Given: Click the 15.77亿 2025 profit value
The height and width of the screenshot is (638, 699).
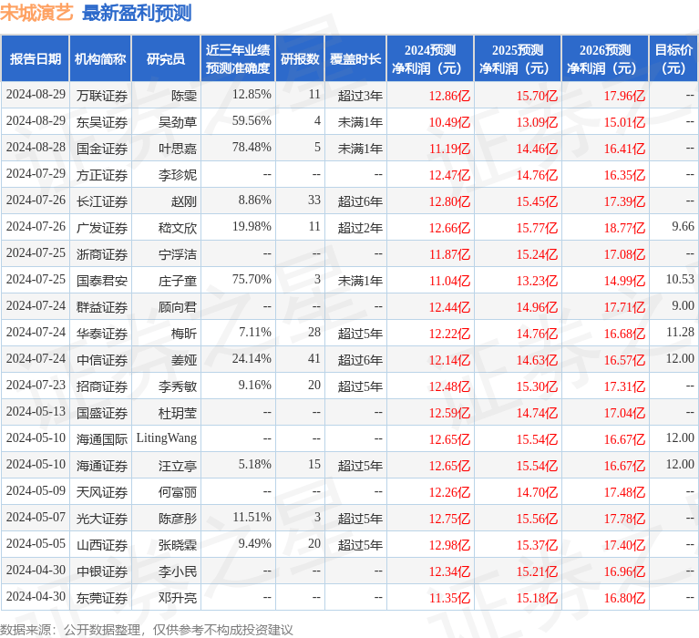Looking at the screenshot, I should [x=537, y=227].
